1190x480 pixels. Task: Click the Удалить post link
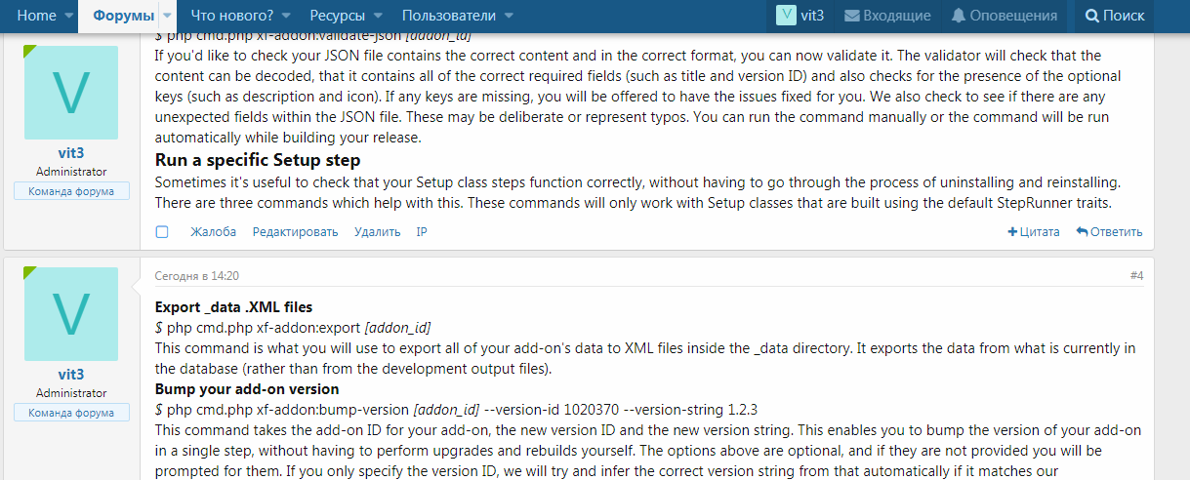(x=377, y=232)
